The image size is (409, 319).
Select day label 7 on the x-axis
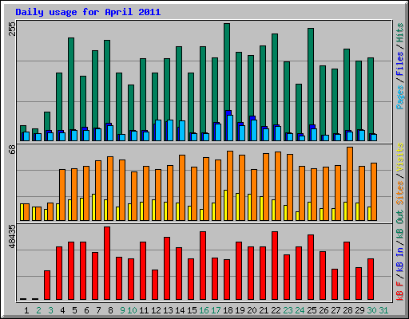click(98, 310)
